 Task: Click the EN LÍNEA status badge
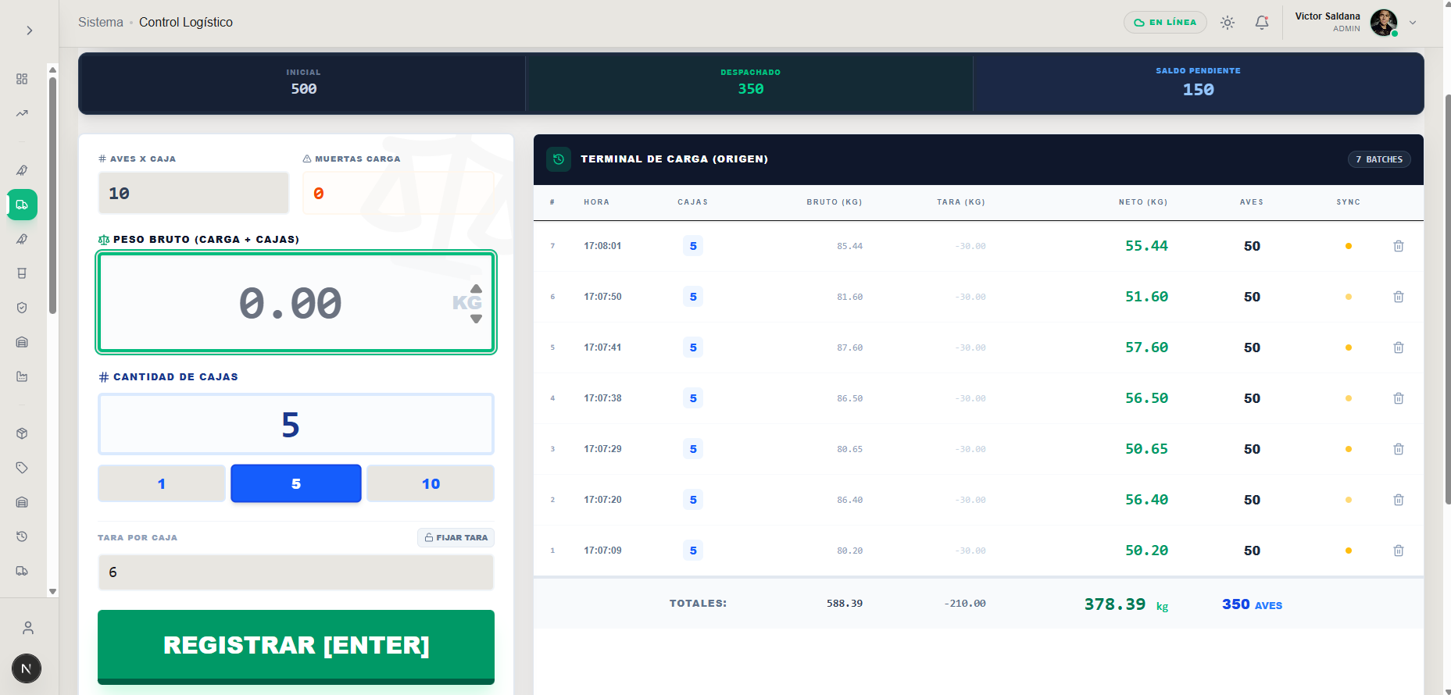coord(1165,23)
